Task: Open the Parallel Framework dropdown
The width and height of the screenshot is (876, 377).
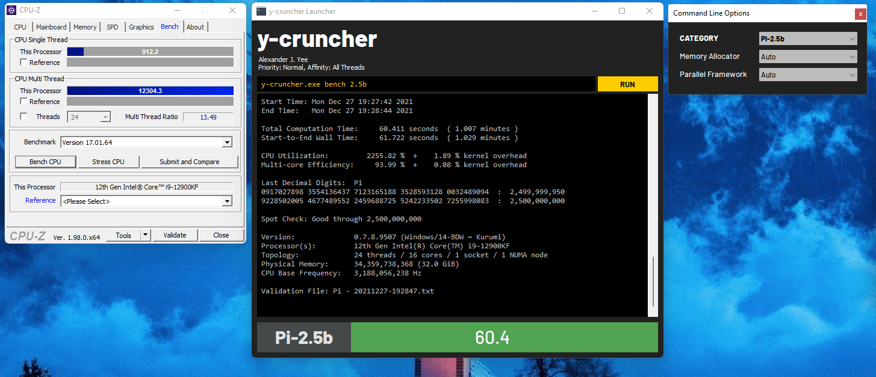Action: click(808, 75)
